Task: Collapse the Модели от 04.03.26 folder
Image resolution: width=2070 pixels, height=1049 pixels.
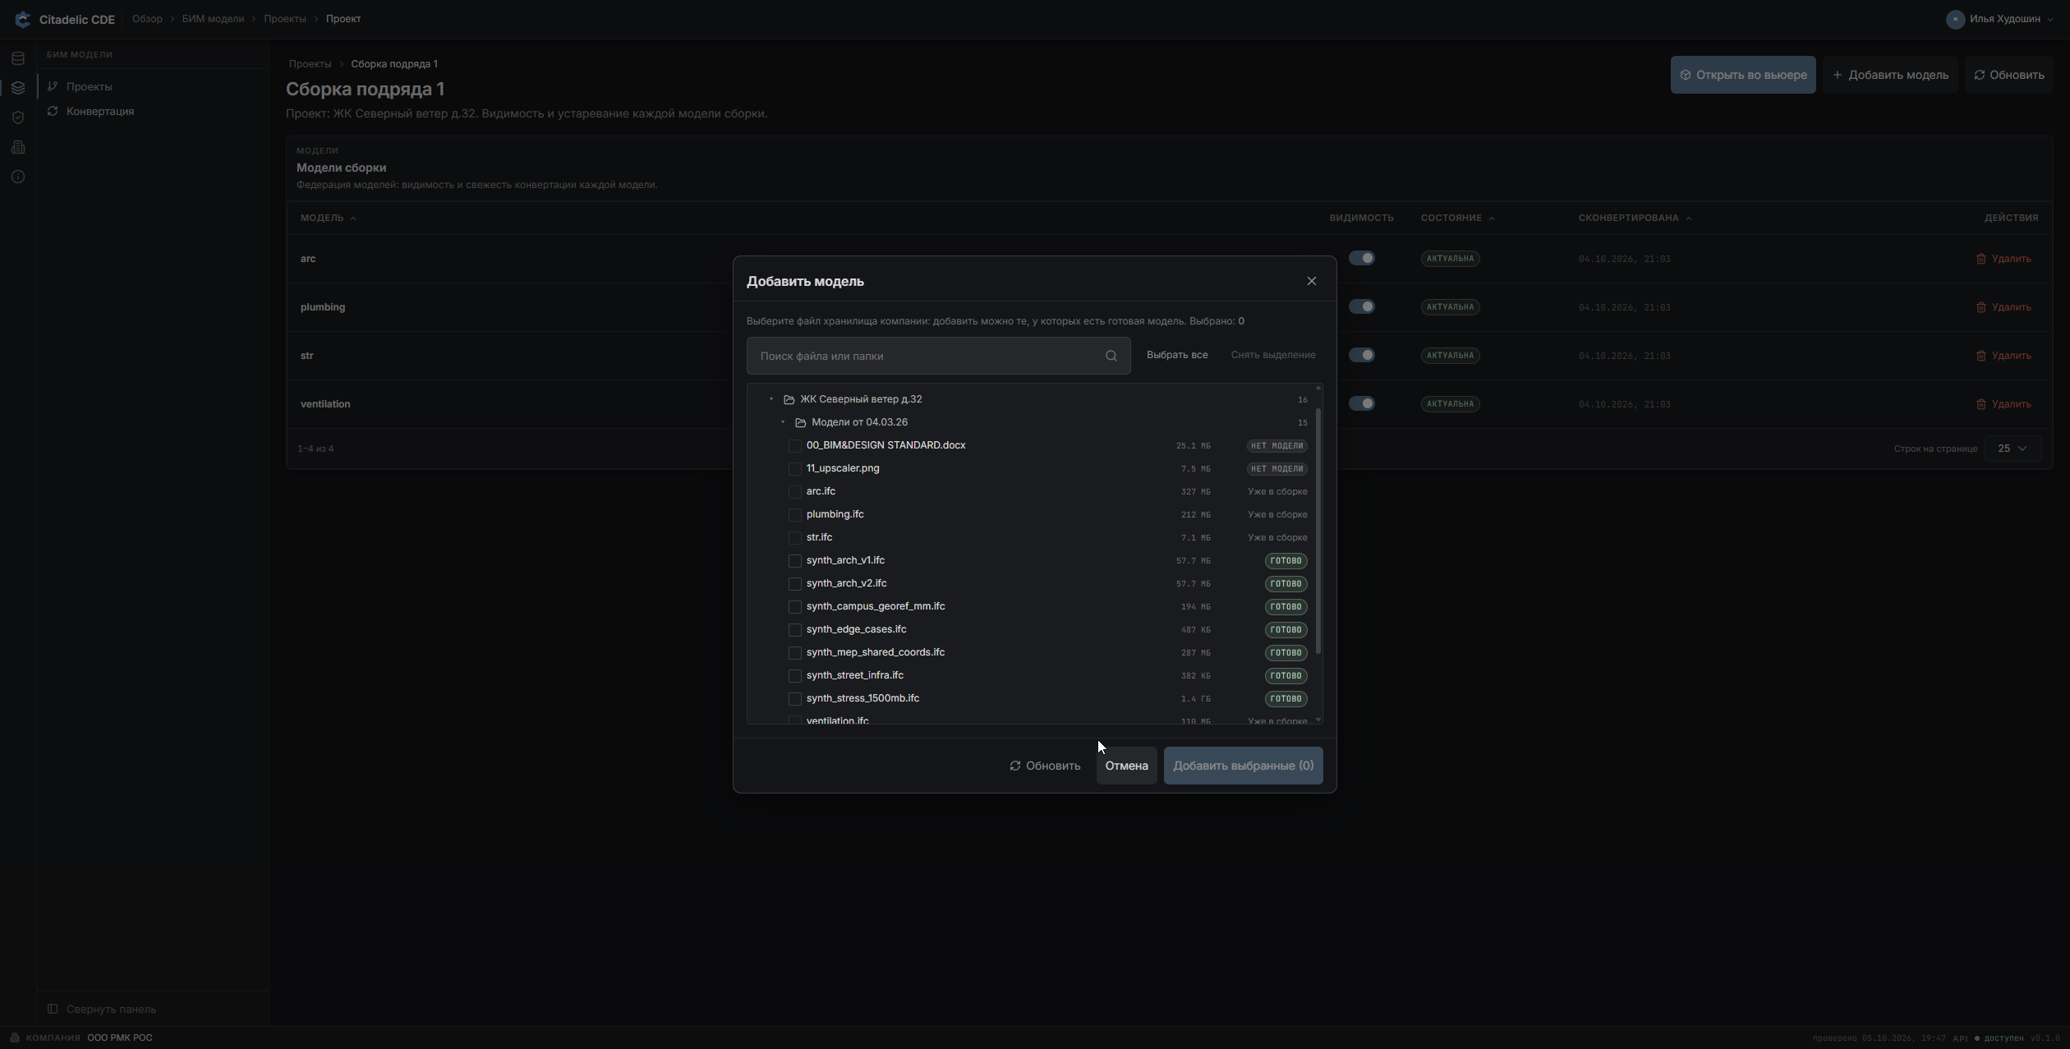Action: point(783,422)
